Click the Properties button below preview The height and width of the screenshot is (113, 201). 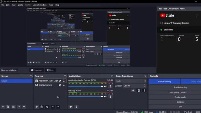point(37,70)
